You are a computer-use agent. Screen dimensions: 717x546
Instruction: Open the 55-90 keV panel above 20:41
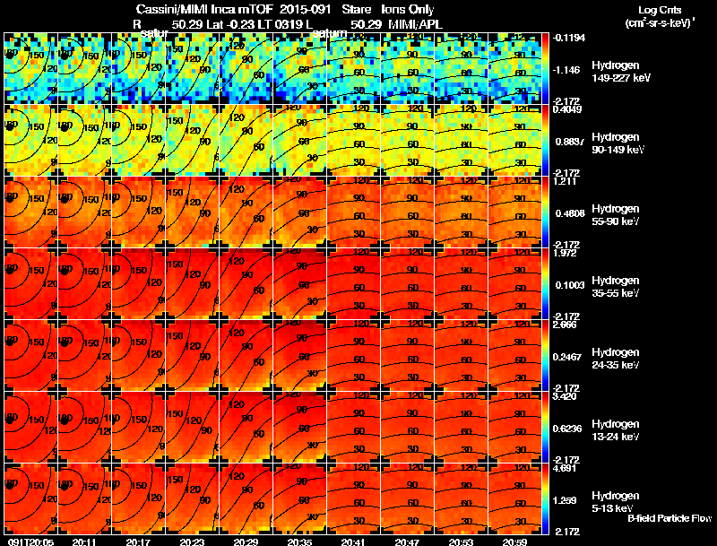(x=353, y=212)
